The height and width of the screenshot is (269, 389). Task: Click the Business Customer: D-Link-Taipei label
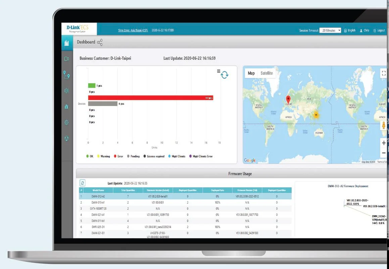(x=105, y=58)
